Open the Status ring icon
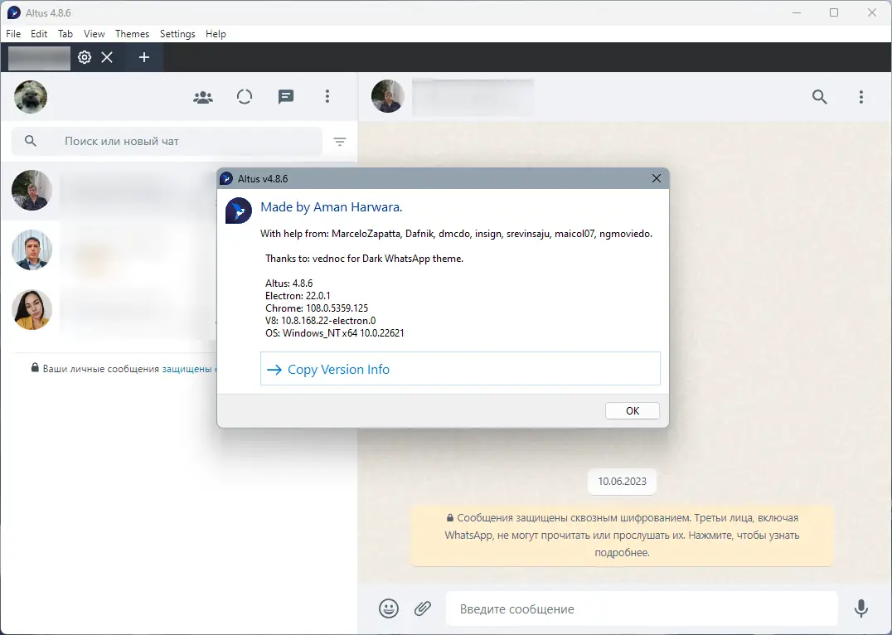892x635 pixels. click(245, 97)
